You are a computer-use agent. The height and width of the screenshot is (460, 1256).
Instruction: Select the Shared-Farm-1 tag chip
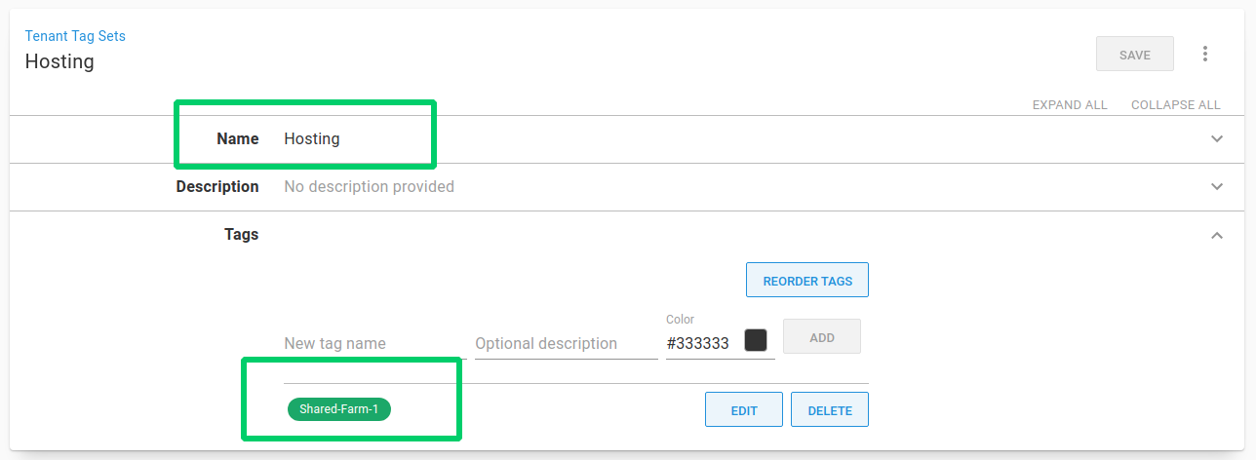point(339,409)
